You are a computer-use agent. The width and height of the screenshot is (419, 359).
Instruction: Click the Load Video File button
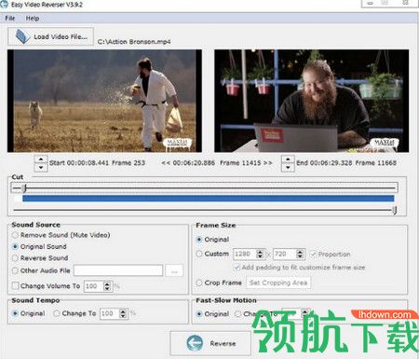(50, 36)
